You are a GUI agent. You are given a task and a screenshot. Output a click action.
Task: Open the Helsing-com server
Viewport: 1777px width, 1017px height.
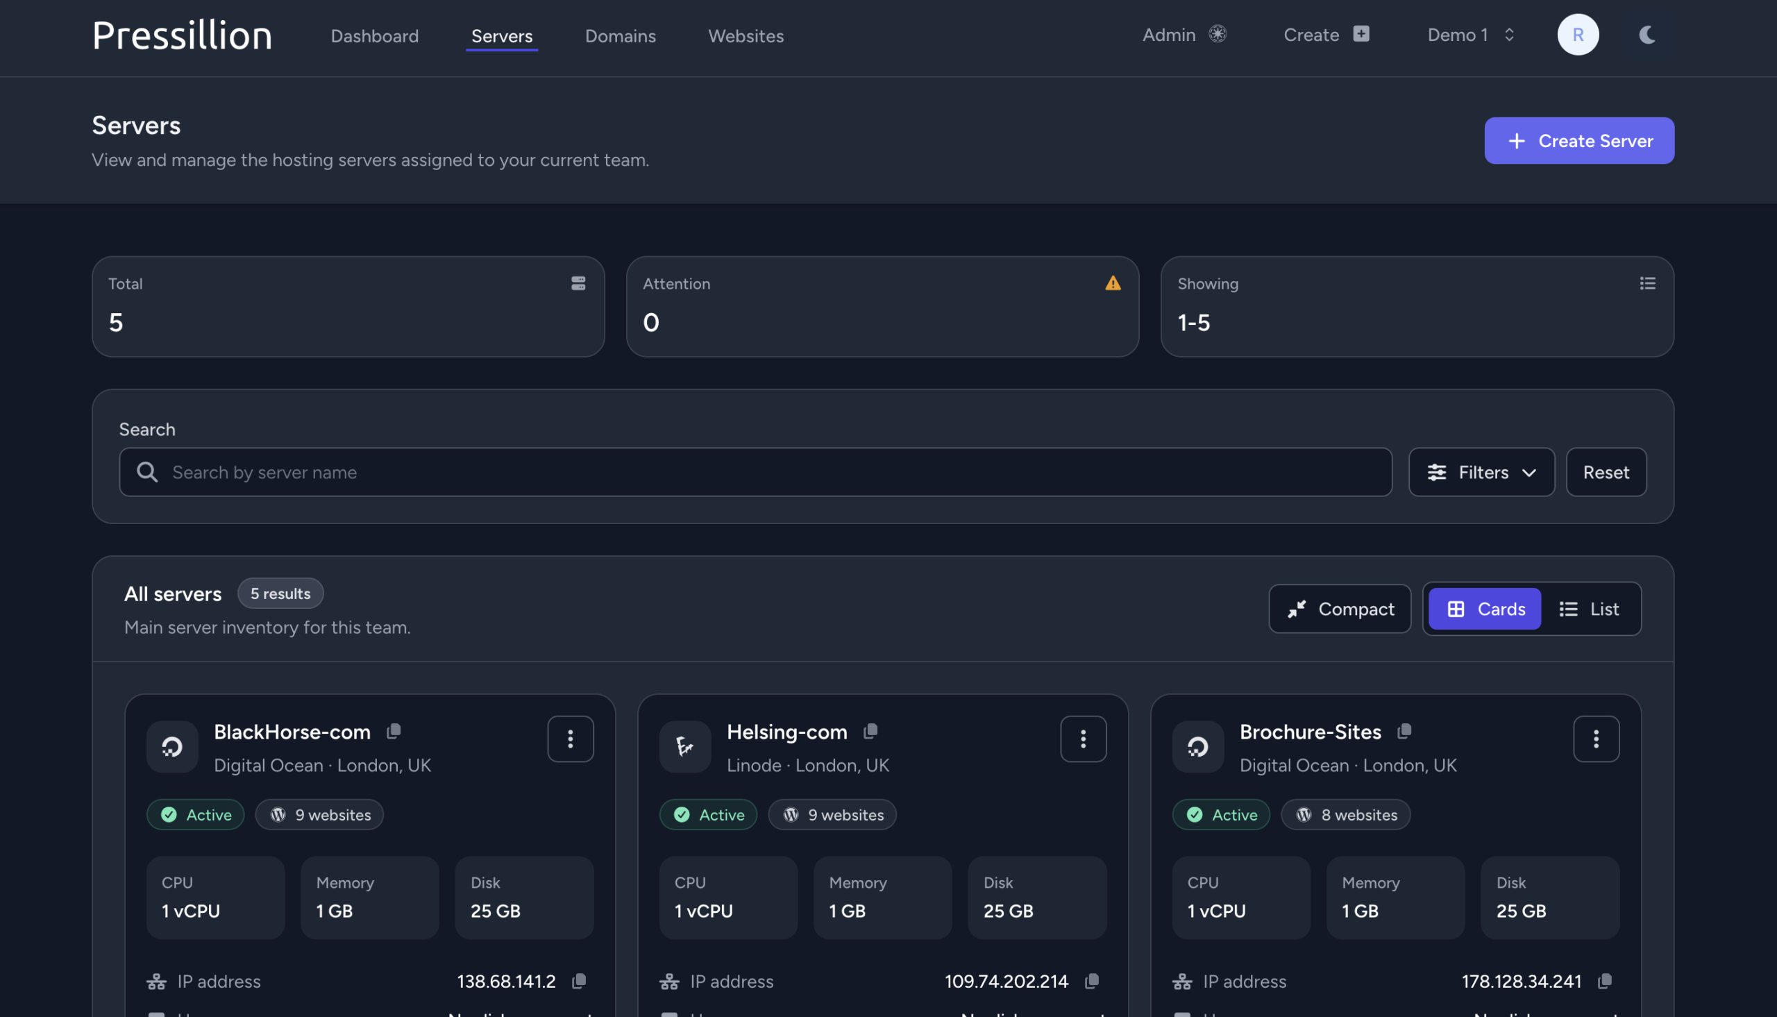[787, 732]
